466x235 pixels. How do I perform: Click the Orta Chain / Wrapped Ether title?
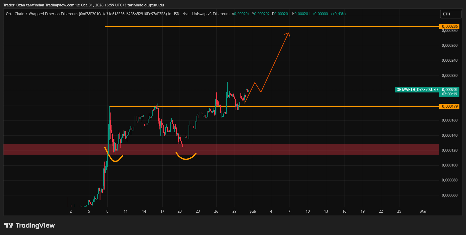[42, 14]
